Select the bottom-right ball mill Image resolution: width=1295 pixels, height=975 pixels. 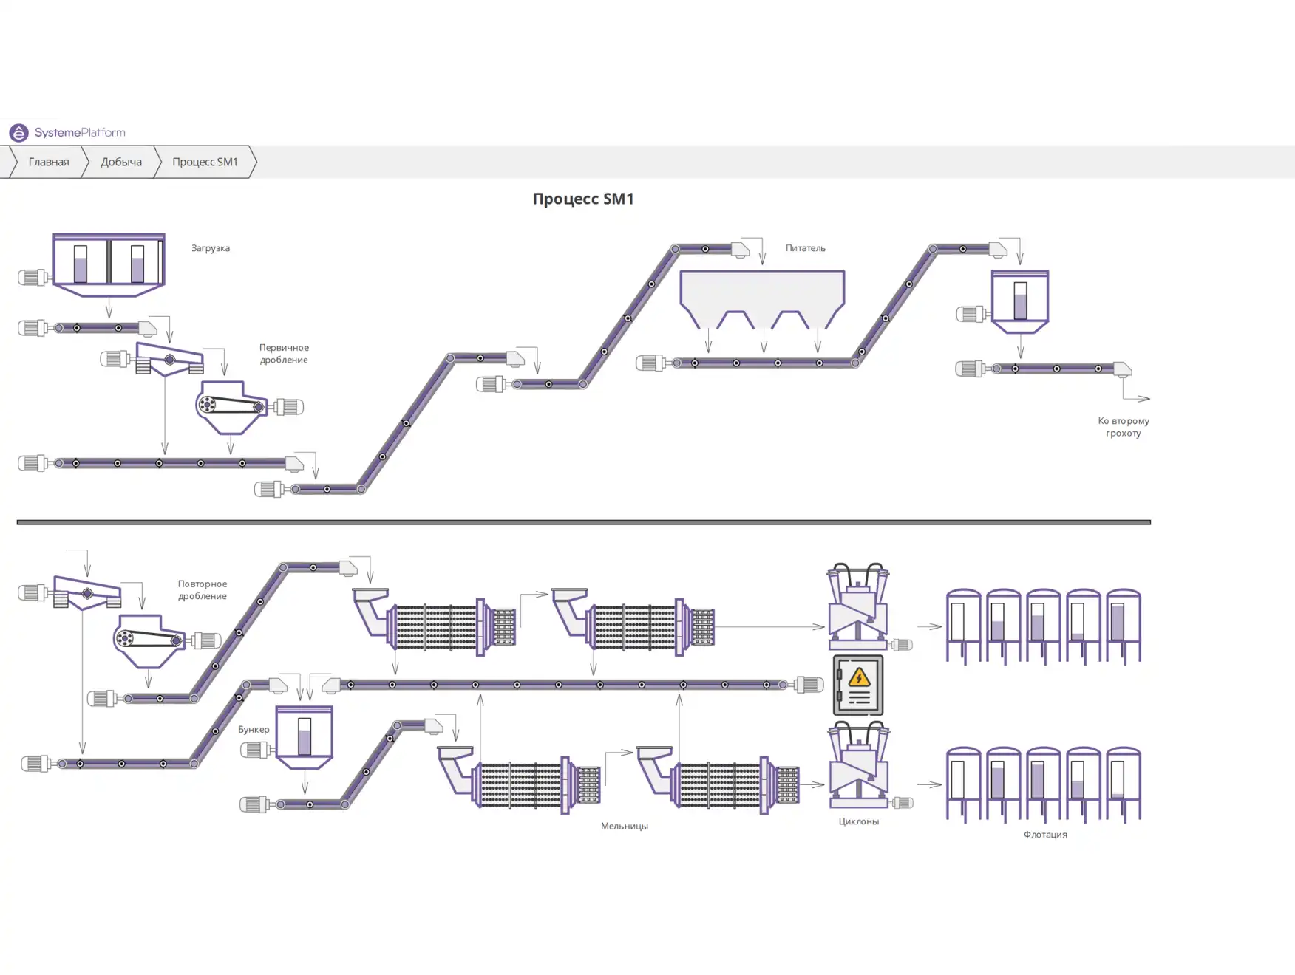720,784
